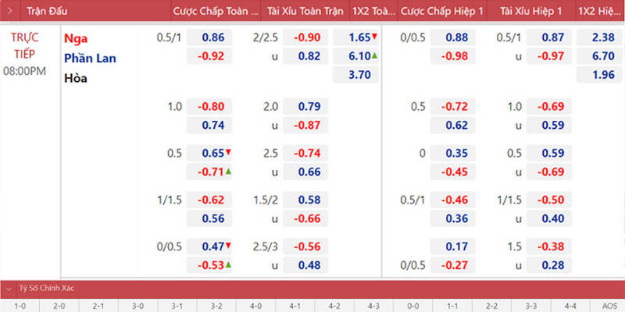Image resolution: width=625 pixels, height=312 pixels.
Task: Choose the 1.96 first-half draw odds
Action: pyautogui.click(x=600, y=75)
